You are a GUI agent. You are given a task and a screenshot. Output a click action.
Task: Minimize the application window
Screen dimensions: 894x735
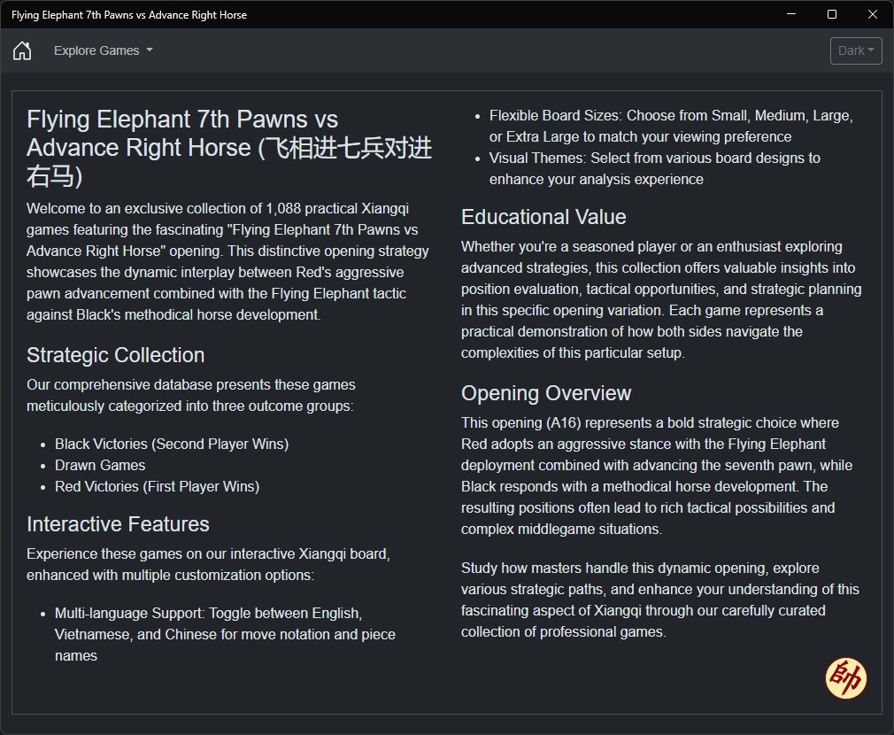(790, 14)
